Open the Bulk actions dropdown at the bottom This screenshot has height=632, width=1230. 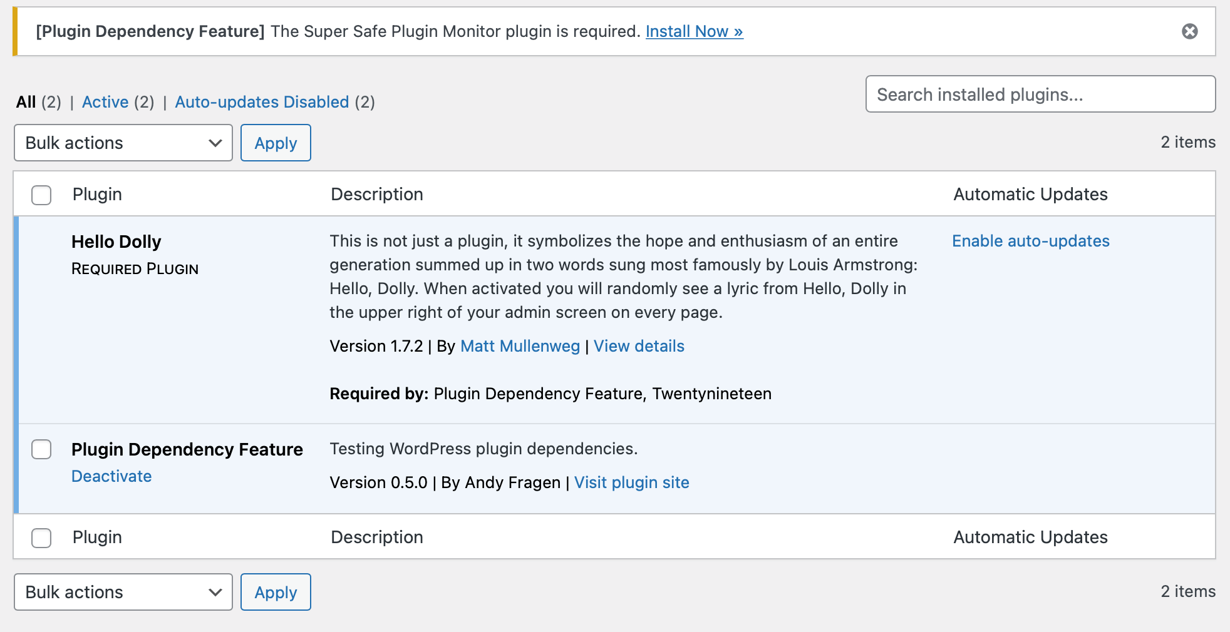click(x=123, y=592)
